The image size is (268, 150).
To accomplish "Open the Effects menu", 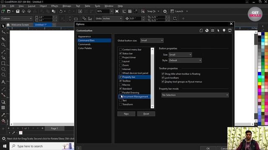I will pos(54,6).
